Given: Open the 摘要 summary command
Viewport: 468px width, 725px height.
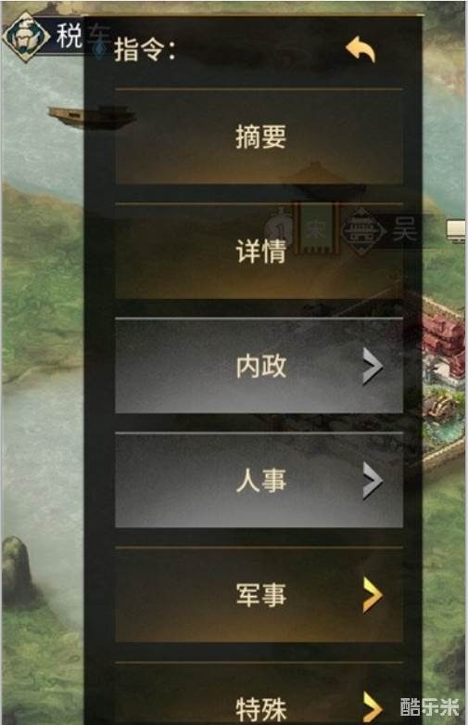Looking at the screenshot, I should click(259, 136).
